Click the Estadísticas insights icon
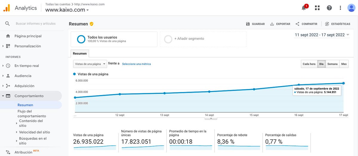358x156 pixels. [x=327, y=24]
